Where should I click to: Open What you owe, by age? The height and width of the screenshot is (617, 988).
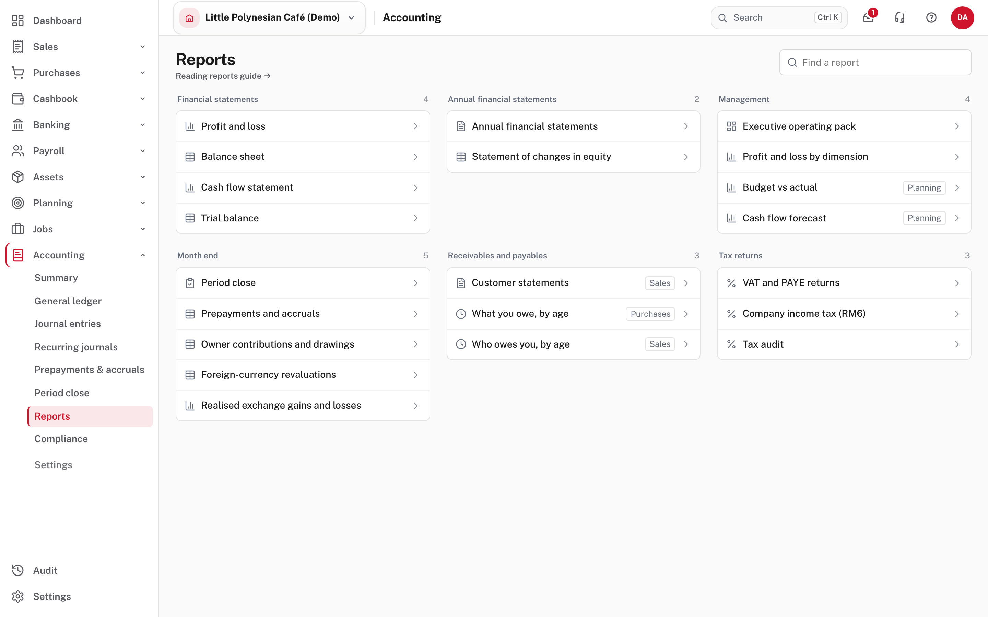coord(573,313)
